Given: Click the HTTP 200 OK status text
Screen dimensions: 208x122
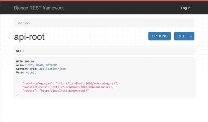Looking at the screenshot, I should pos(25,61).
